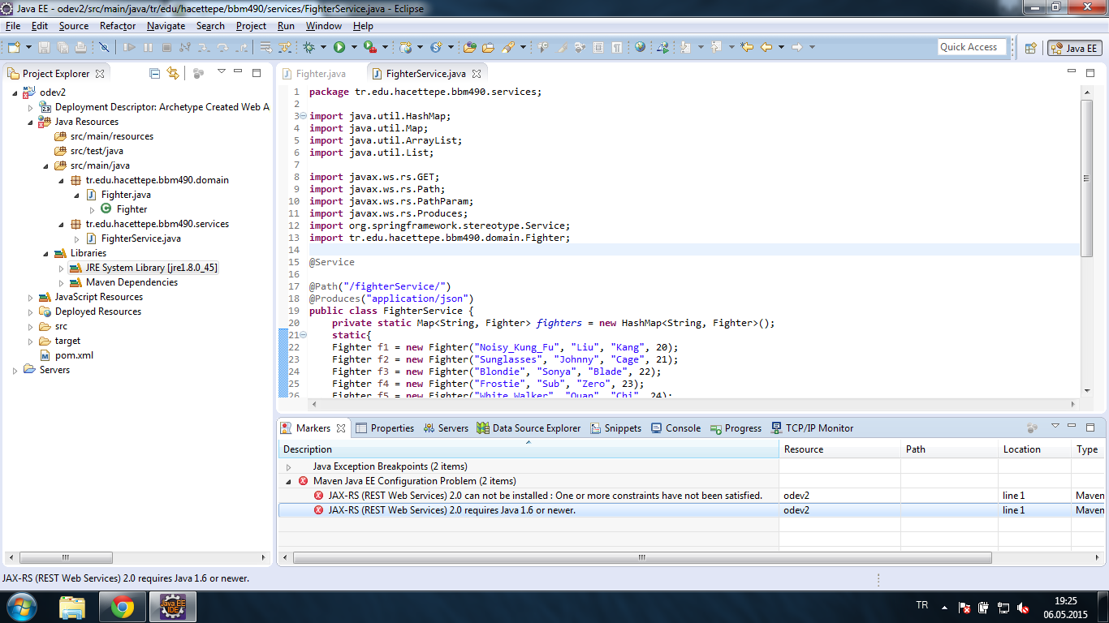Click the Debug bug icon

coord(309,47)
